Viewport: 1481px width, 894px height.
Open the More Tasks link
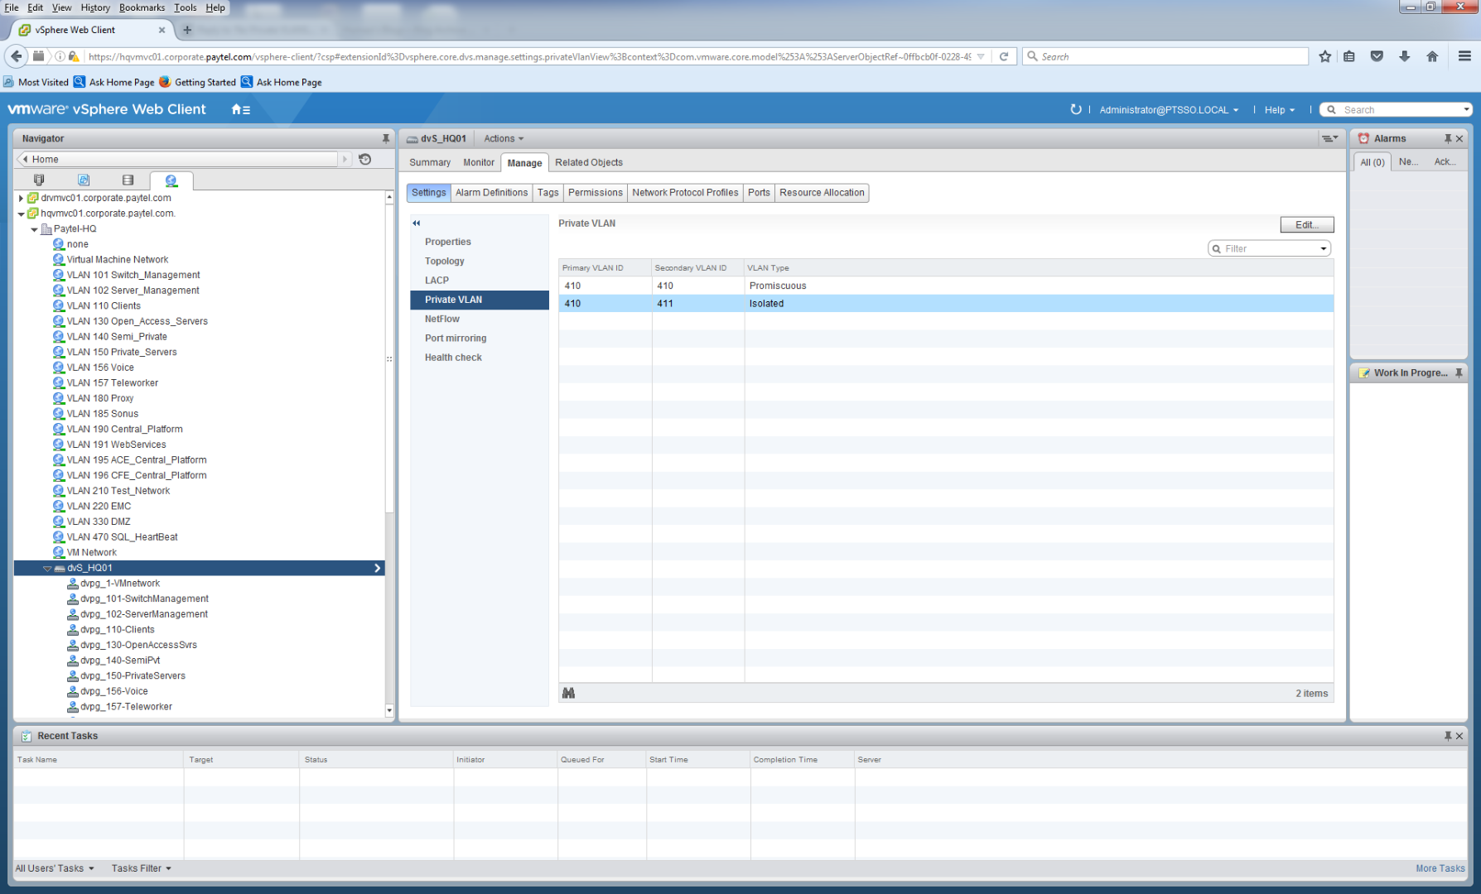point(1440,868)
